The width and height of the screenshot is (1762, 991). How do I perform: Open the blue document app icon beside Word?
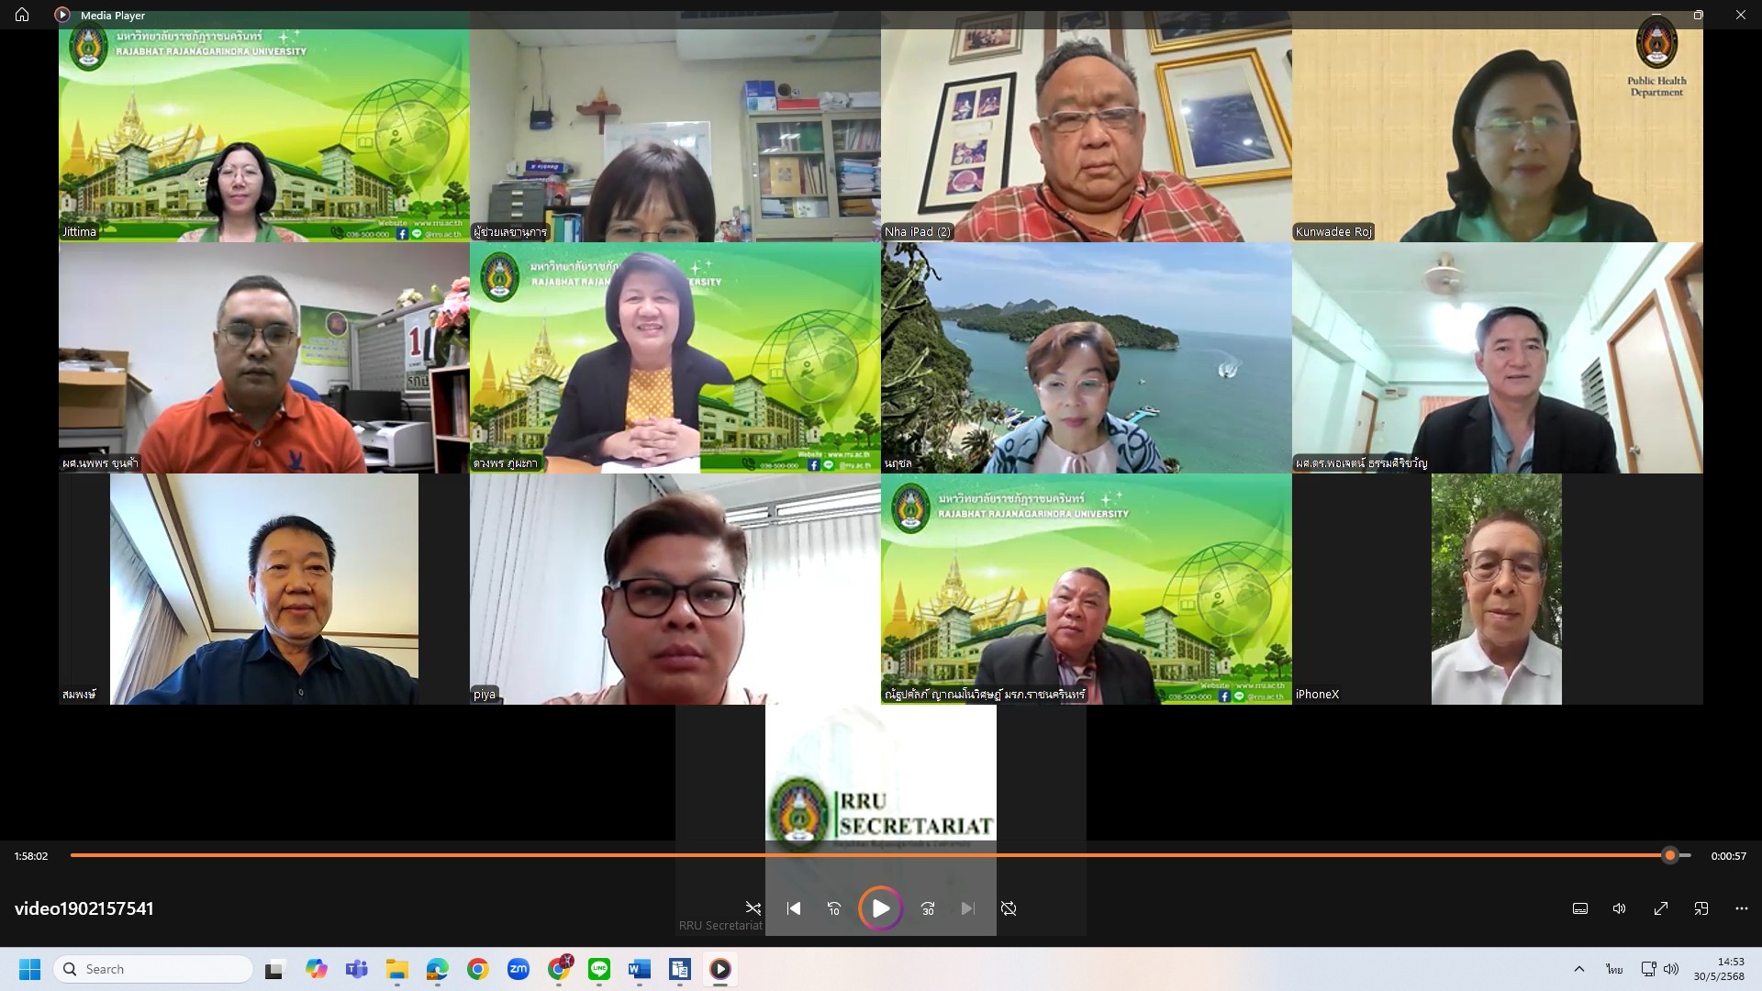coord(680,969)
